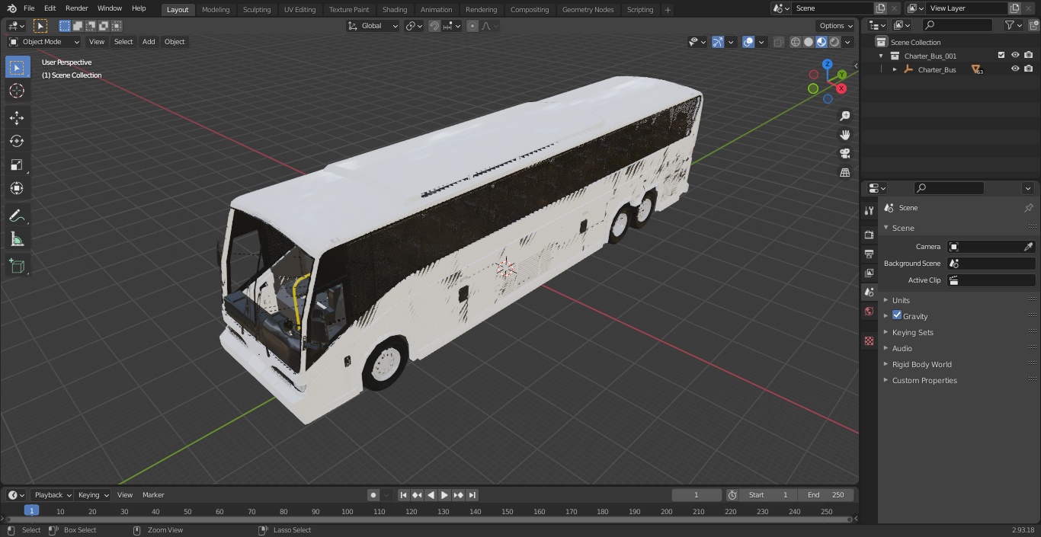Activate the Select Box tool
The width and height of the screenshot is (1041, 537).
pyautogui.click(x=17, y=68)
